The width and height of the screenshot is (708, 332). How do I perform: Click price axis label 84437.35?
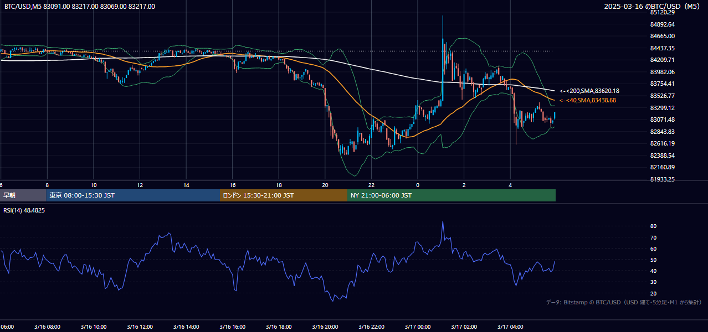click(x=662, y=48)
